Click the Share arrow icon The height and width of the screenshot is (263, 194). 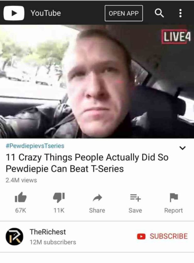click(x=97, y=198)
